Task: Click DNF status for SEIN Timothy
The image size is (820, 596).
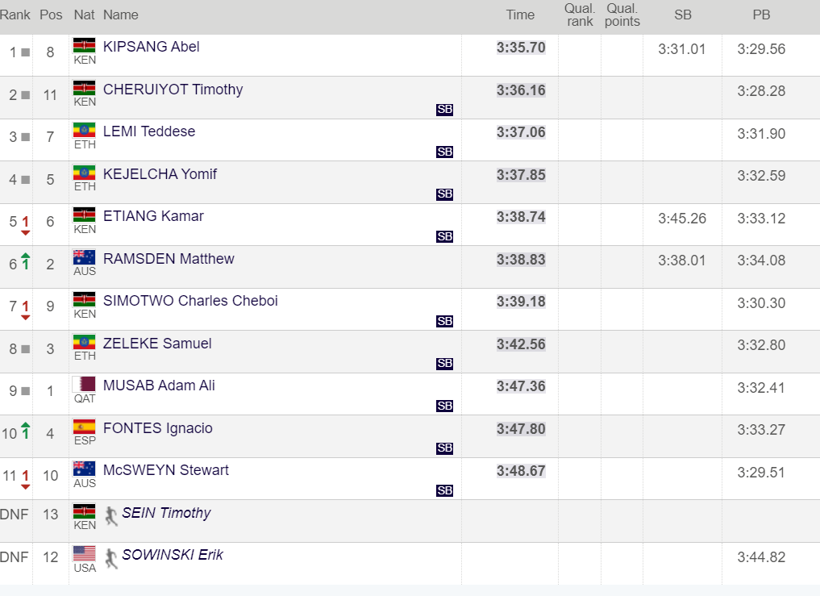Action: coord(15,515)
